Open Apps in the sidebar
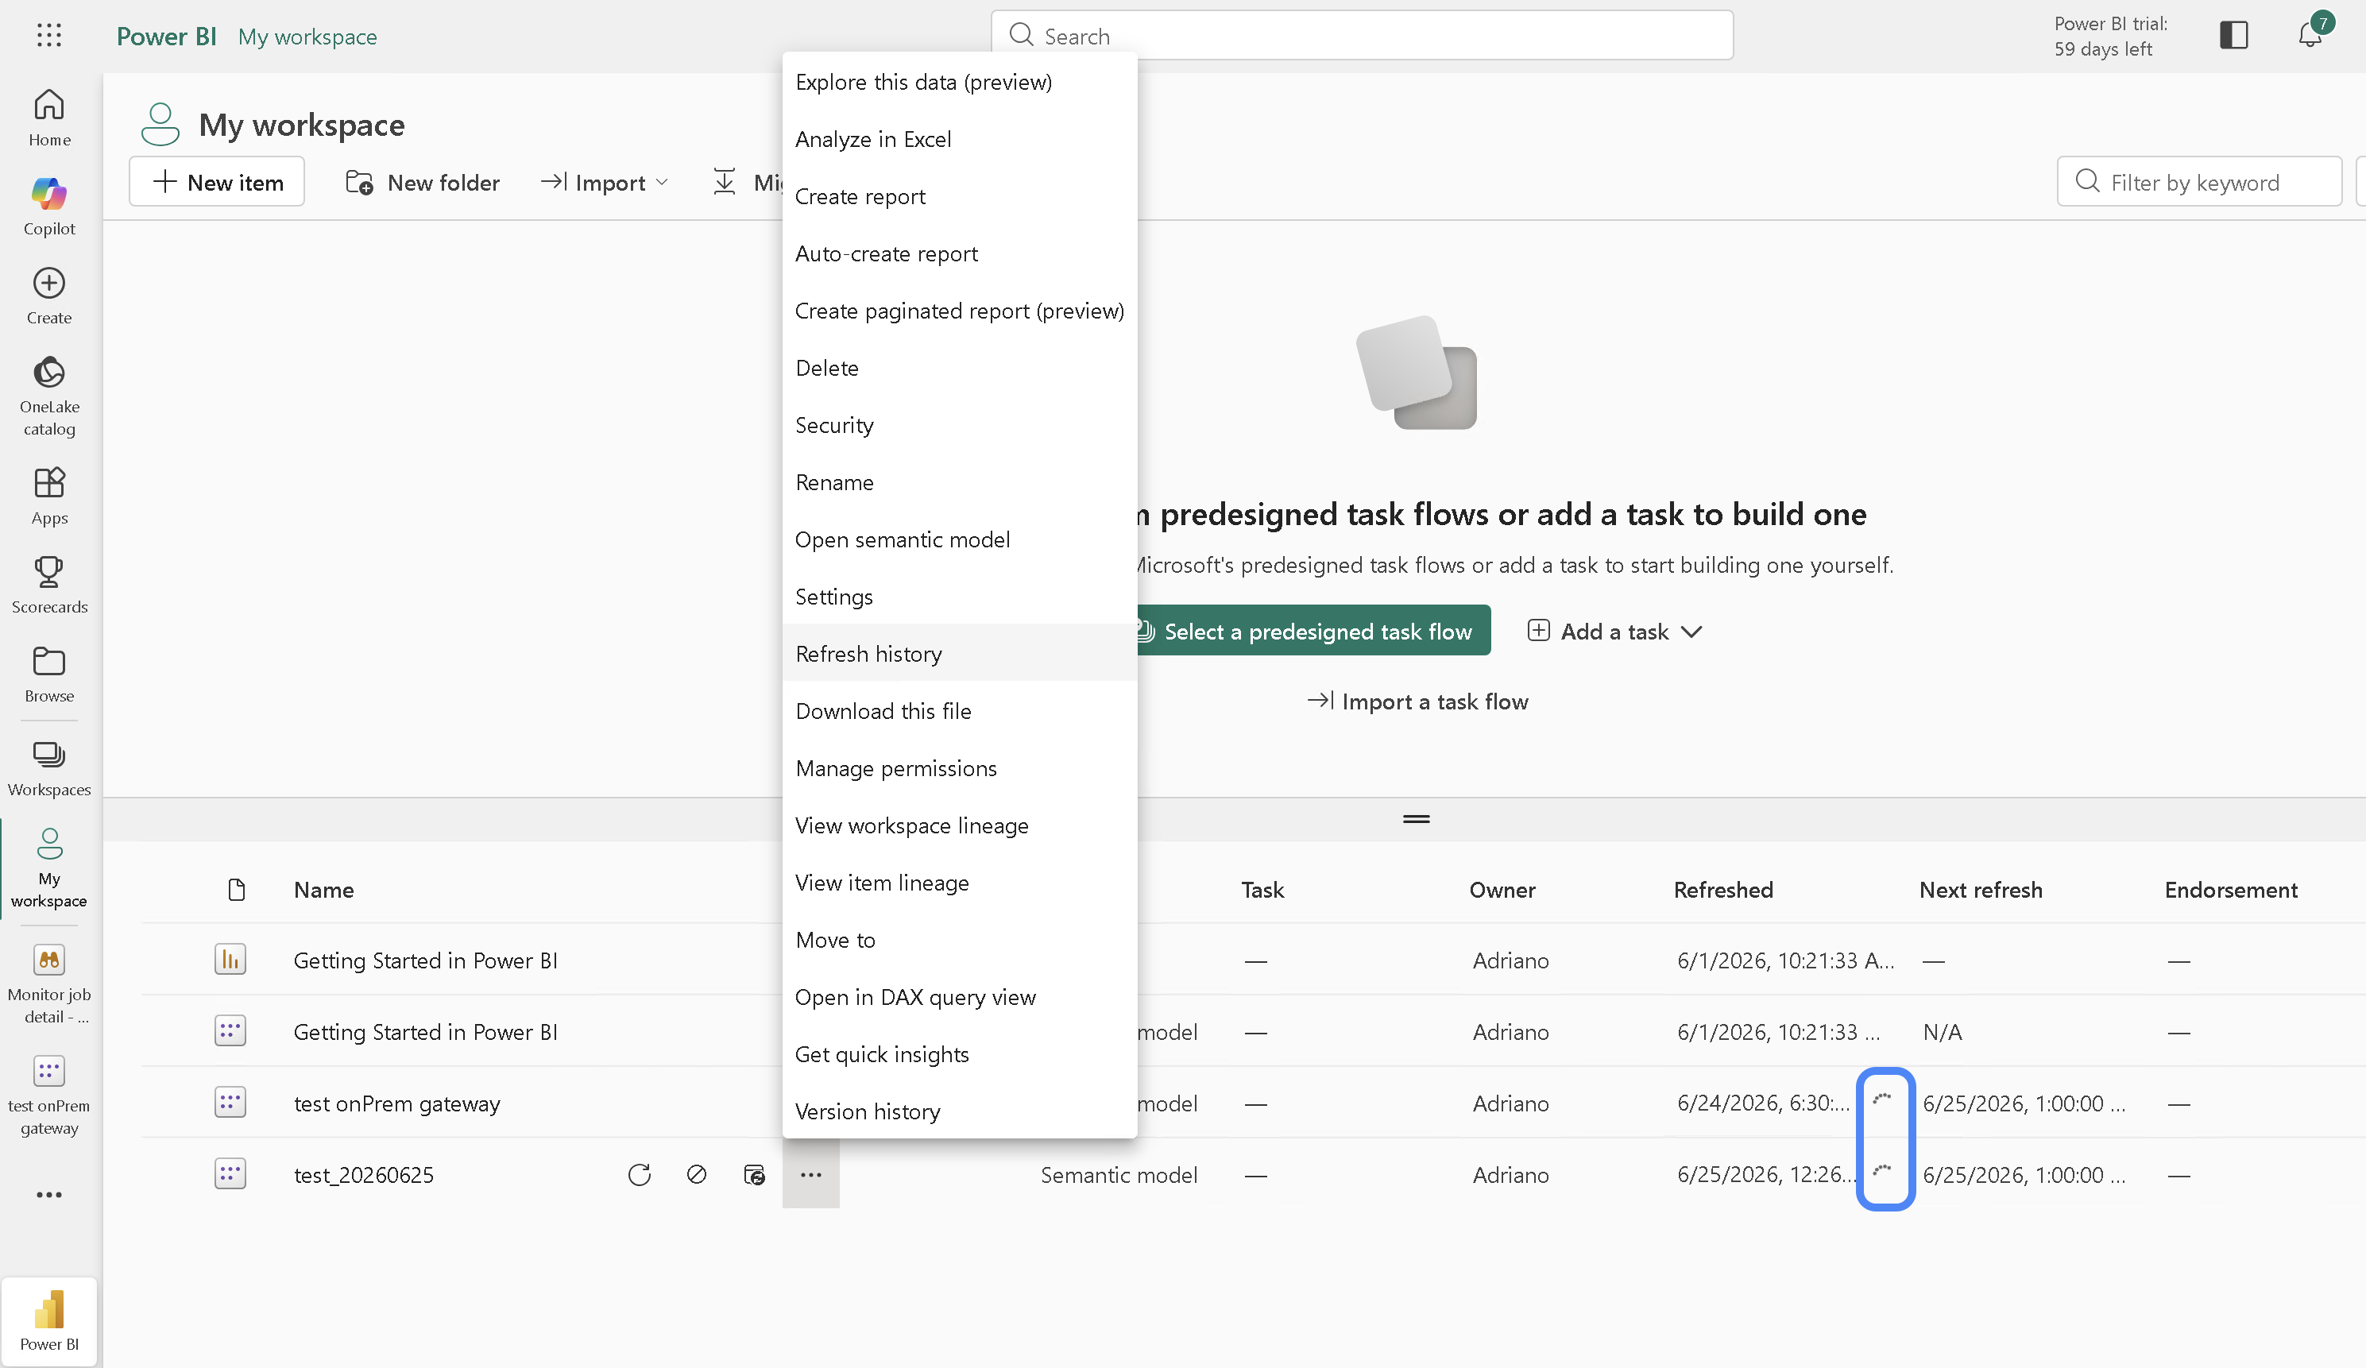The image size is (2366, 1368). click(x=48, y=496)
